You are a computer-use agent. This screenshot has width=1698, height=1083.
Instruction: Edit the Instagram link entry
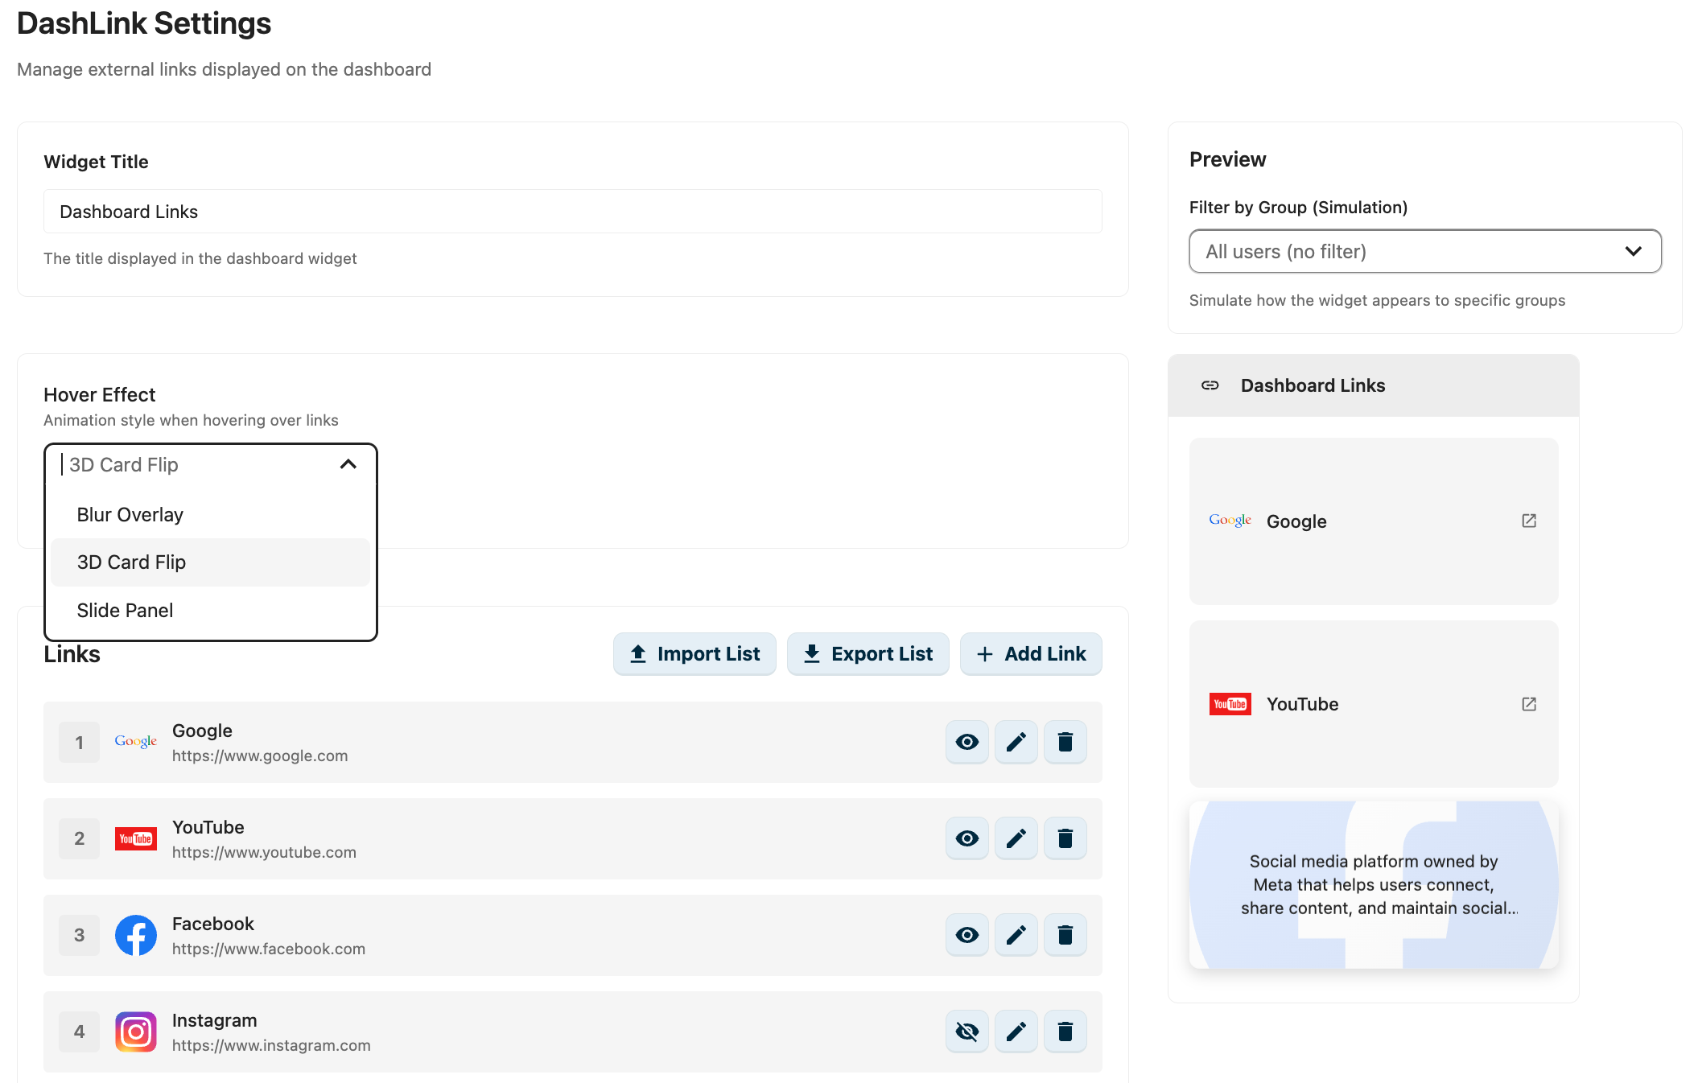coord(1016,1032)
